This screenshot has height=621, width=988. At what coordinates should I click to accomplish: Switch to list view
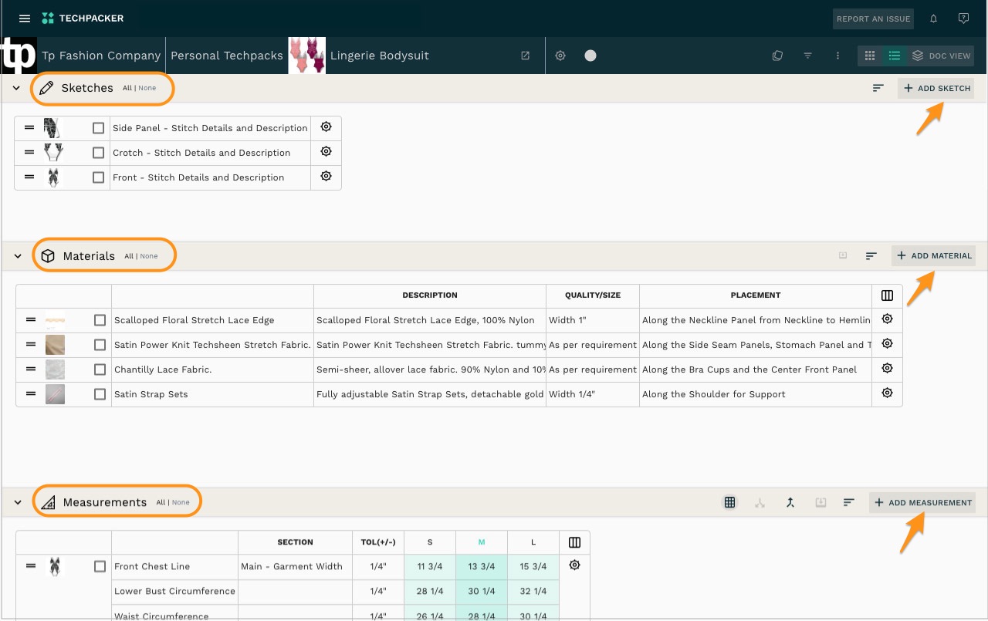pyautogui.click(x=894, y=56)
